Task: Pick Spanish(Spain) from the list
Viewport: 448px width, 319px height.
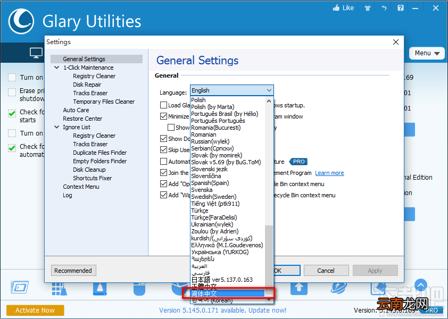Action: 228,183
